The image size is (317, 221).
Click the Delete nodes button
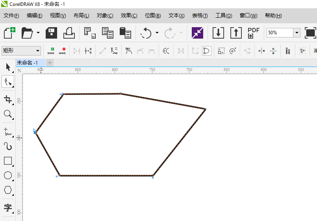63,50
